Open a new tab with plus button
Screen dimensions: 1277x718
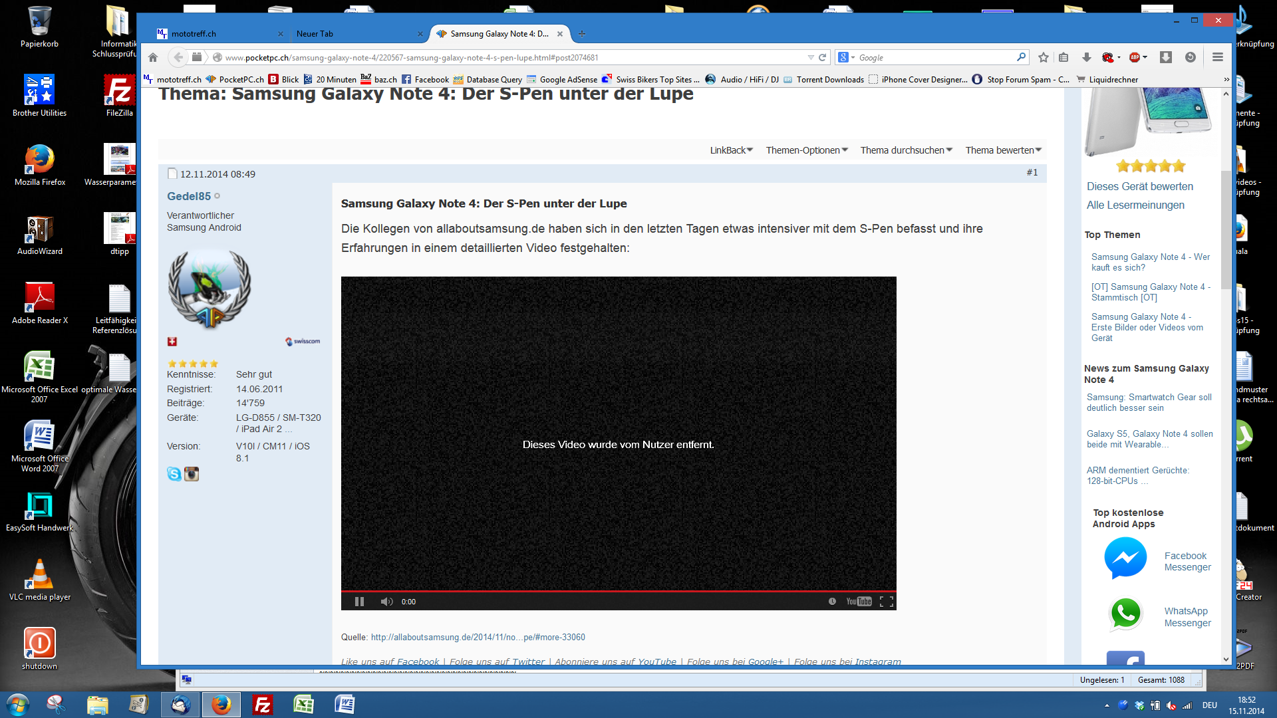point(582,34)
